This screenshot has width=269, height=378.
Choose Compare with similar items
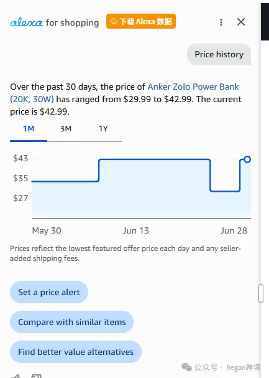pos(71,322)
